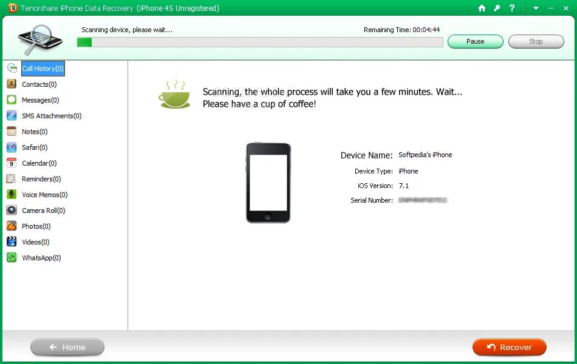
Task: Click the scan progress bar
Action: pos(260,42)
